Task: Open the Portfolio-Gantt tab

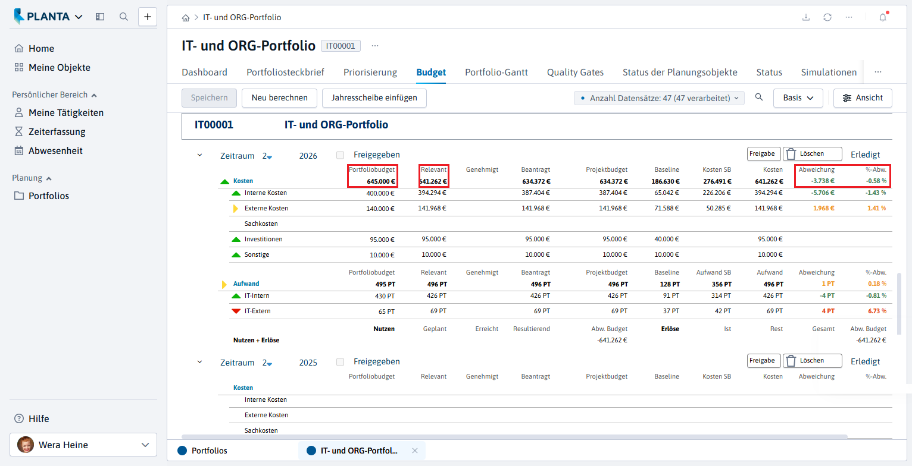Action: [x=496, y=73]
